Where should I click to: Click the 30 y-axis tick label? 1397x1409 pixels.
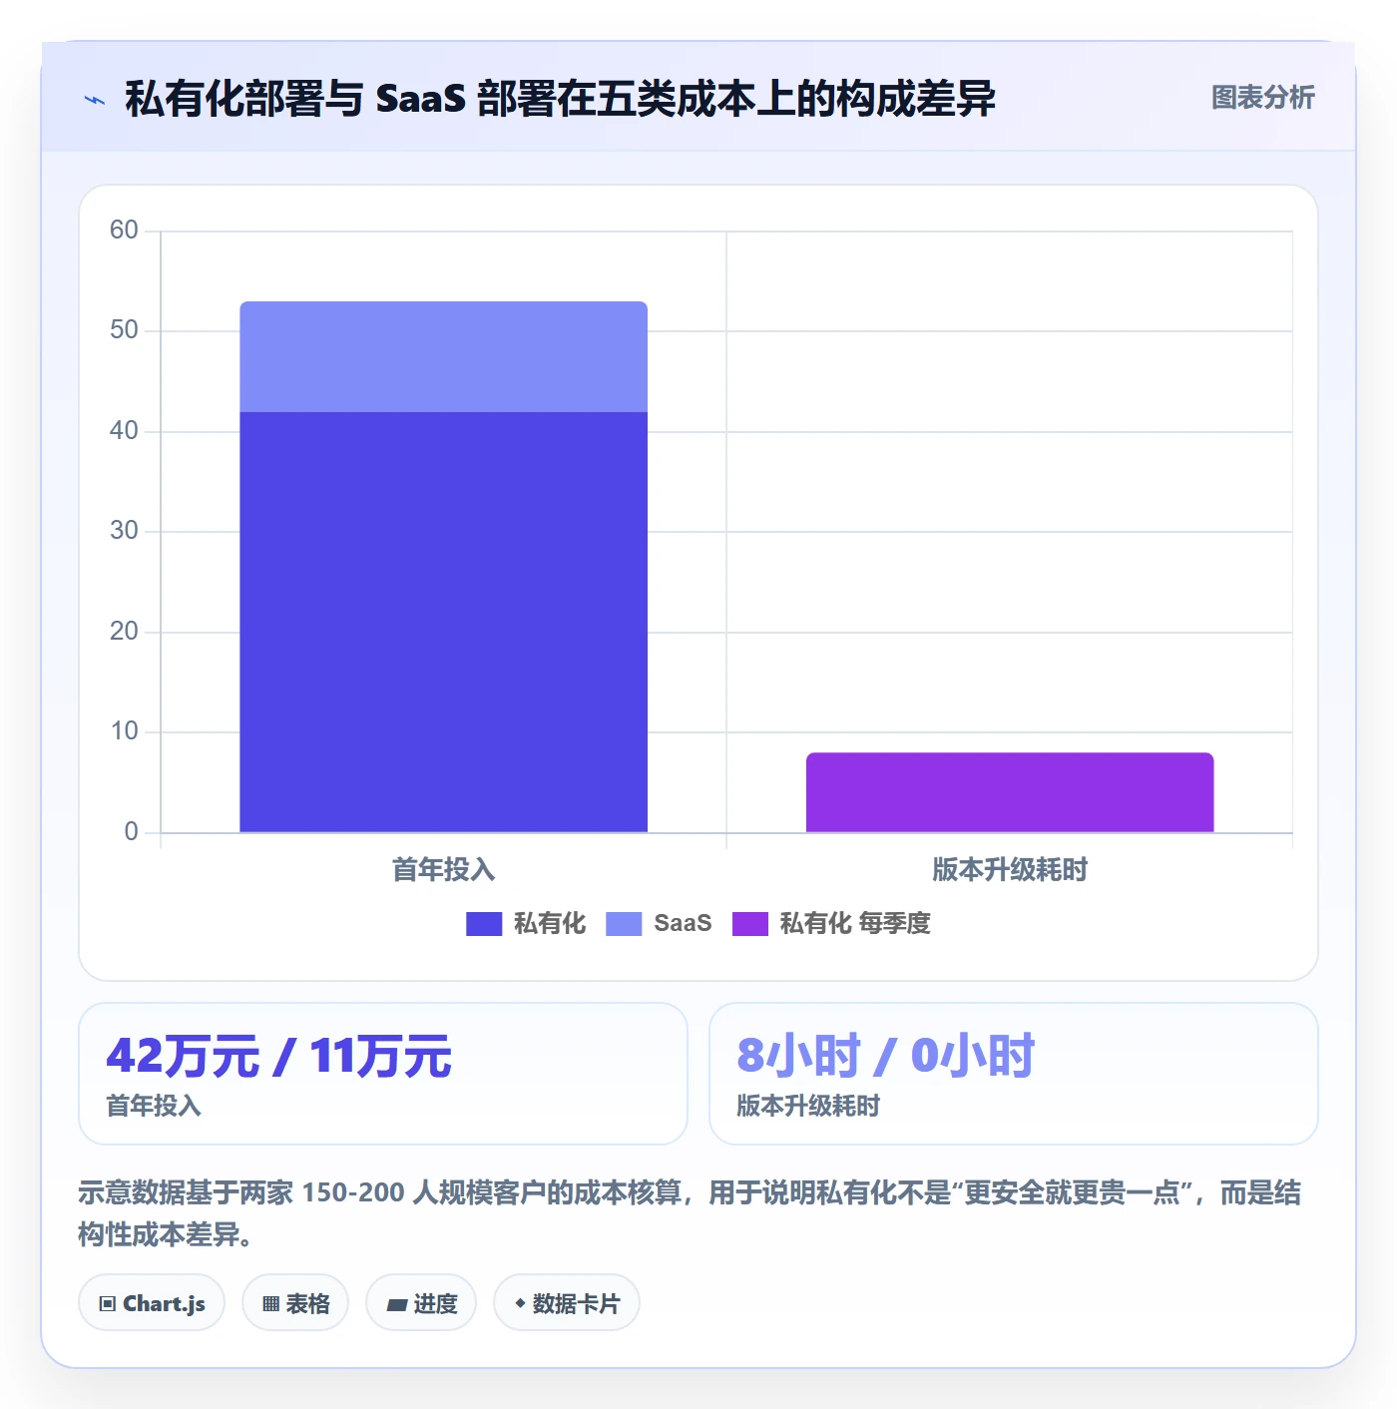point(124,531)
